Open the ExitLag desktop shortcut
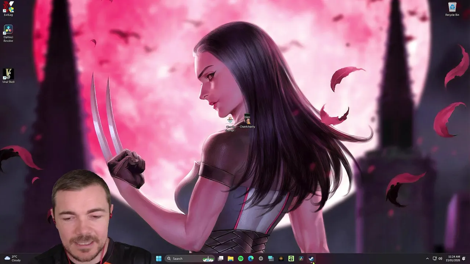470x264 pixels. click(x=8, y=9)
